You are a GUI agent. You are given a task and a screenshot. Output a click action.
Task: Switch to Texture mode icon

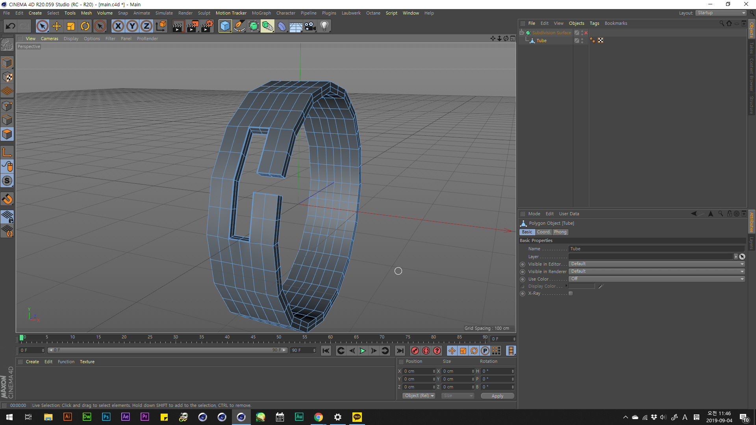click(7, 77)
